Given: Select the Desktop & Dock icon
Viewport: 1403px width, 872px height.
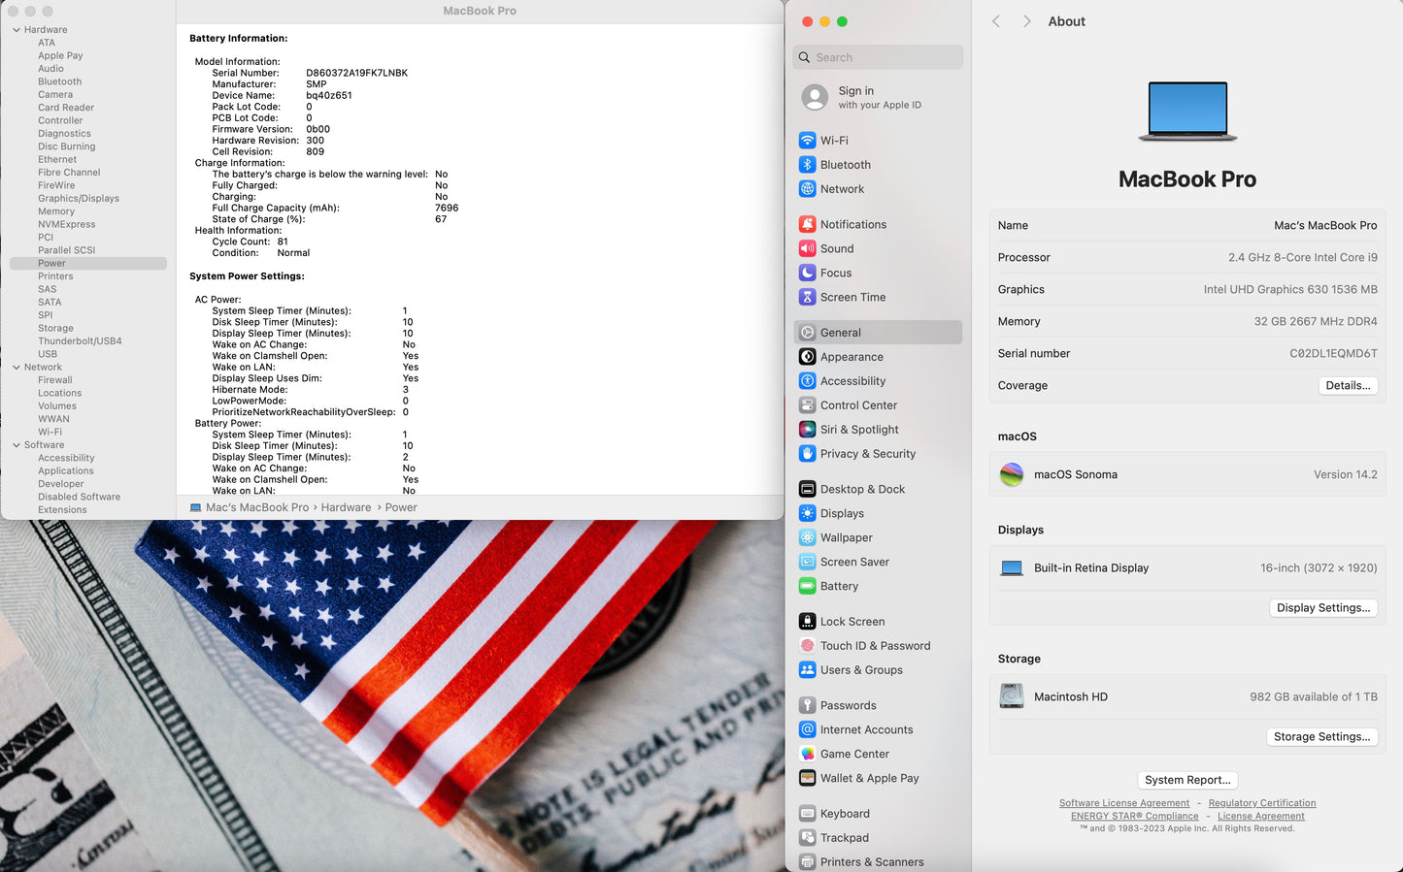Looking at the screenshot, I should coord(807,489).
